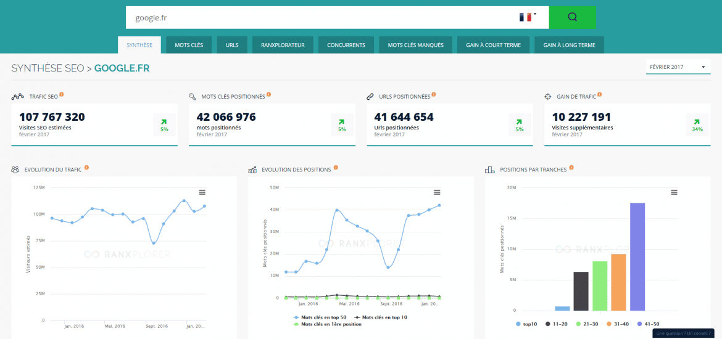Click the green 21-30 bar
722x339 pixels.
[x=600, y=285]
